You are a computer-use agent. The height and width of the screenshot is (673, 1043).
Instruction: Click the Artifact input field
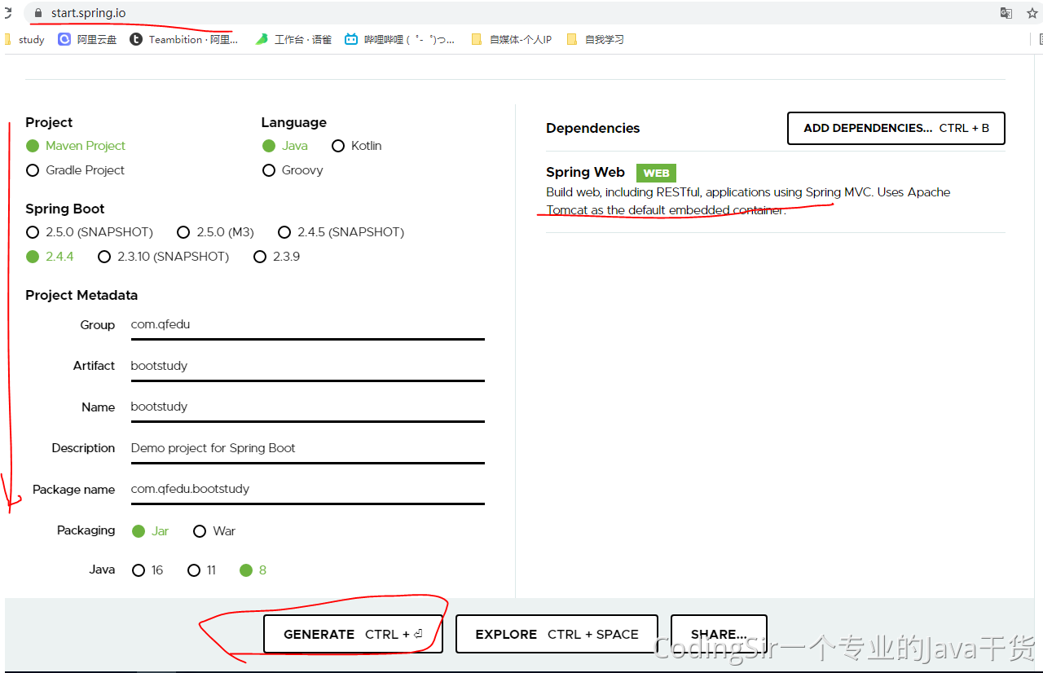[x=307, y=366]
